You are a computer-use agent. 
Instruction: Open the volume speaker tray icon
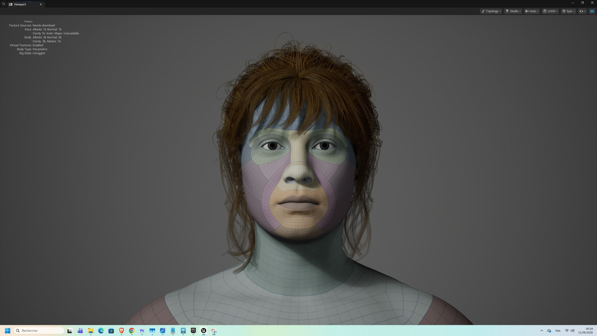tap(572, 331)
